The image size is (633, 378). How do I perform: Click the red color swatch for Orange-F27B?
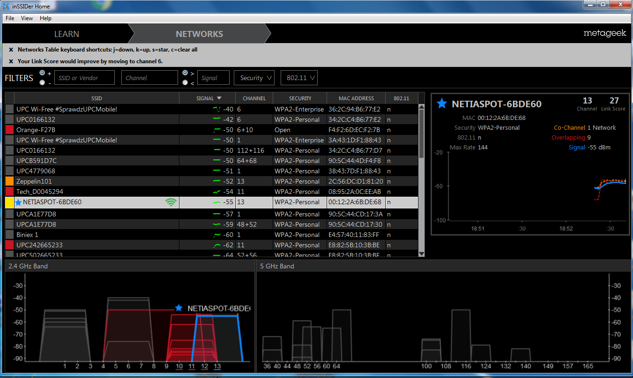[x=9, y=130]
